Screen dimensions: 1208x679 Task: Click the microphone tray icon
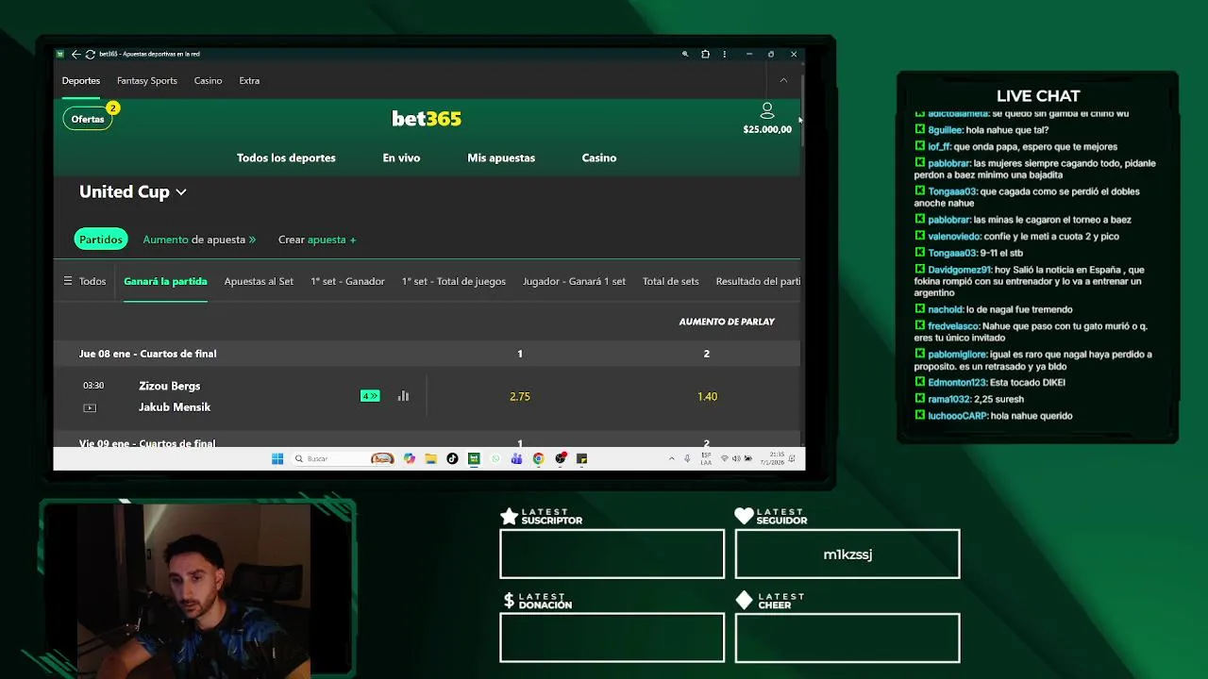click(687, 458)
